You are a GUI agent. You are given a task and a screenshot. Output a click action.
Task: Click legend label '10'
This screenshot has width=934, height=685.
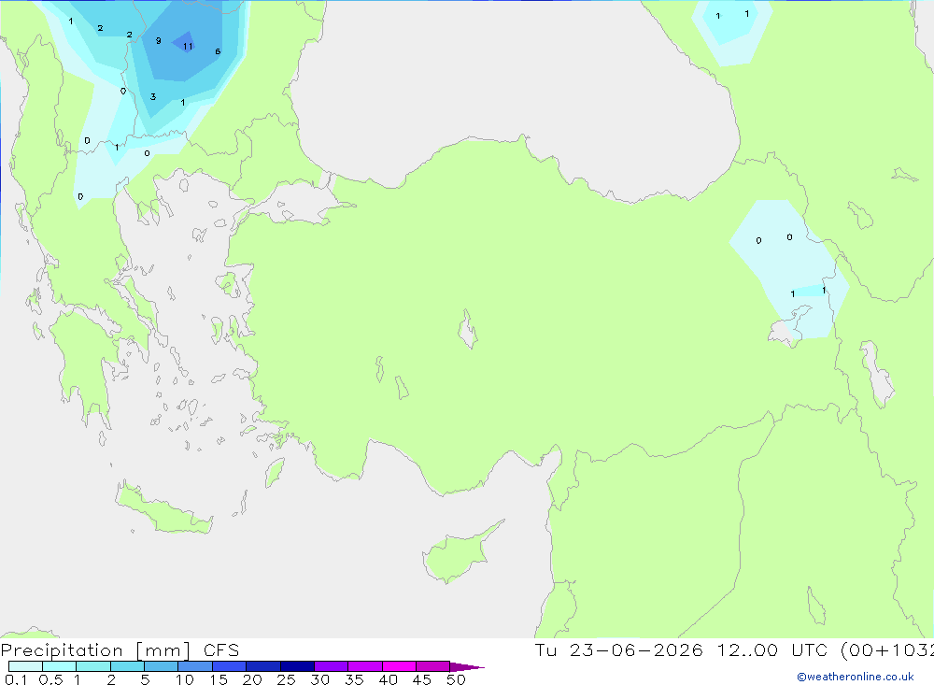185,679
